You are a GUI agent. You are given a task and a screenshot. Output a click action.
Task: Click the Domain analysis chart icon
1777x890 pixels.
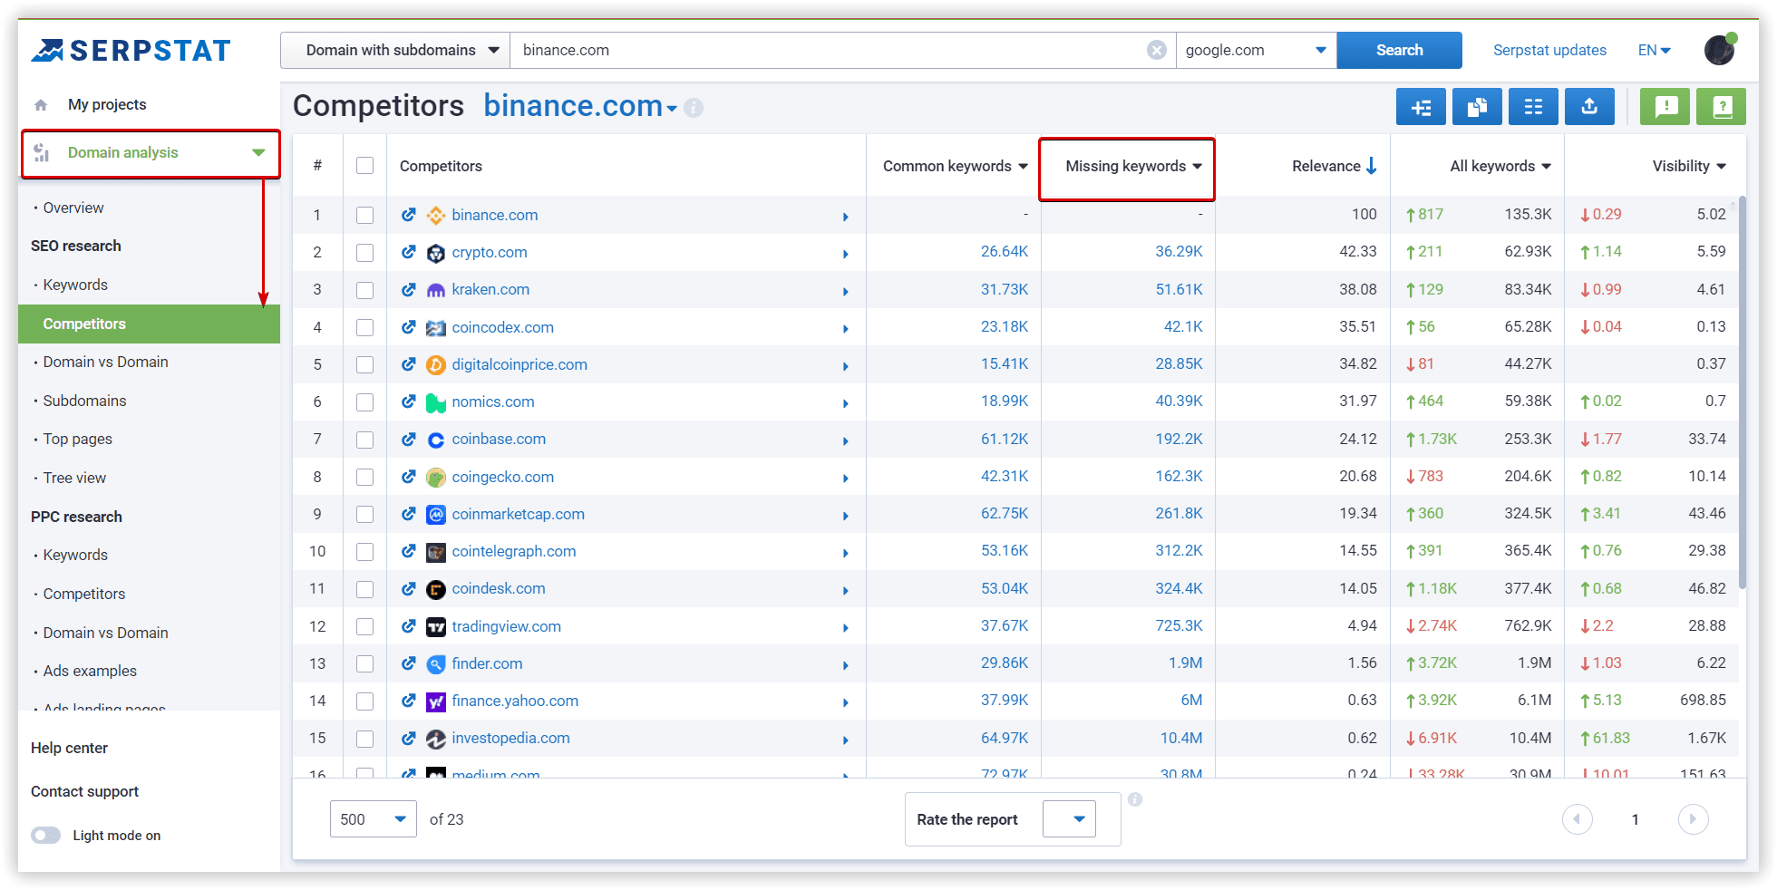(42, 152)
